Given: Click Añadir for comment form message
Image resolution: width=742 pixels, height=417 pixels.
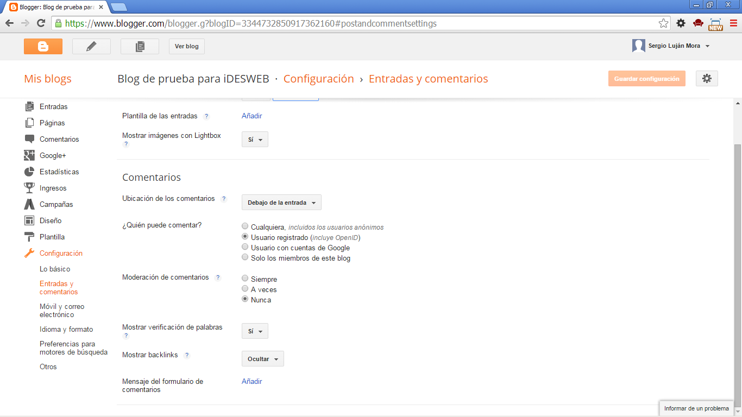Looking at the screenshot, I should tap(252, 381).
